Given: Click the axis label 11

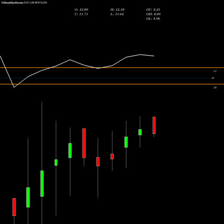Looking at the screenshot, I should [215, 71].
